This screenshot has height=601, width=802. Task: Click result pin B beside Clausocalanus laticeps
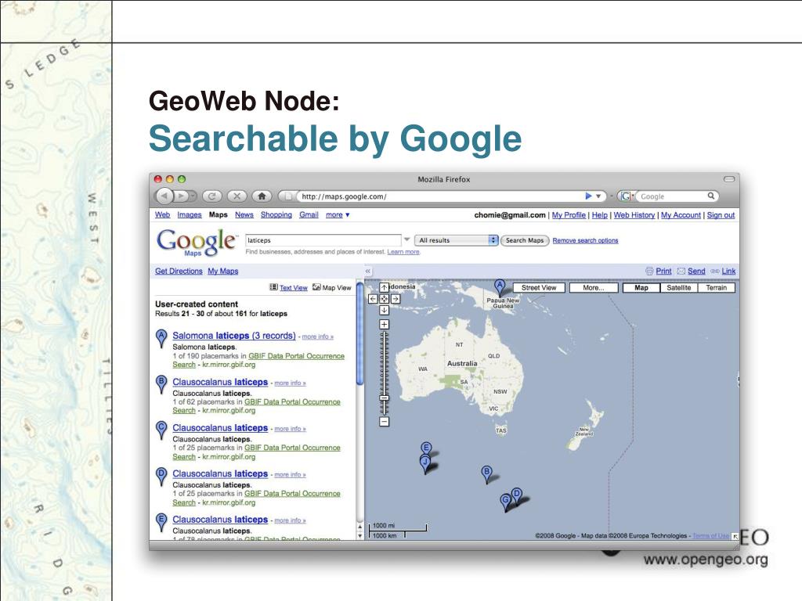pyautogui.click(x=161, y=385)
